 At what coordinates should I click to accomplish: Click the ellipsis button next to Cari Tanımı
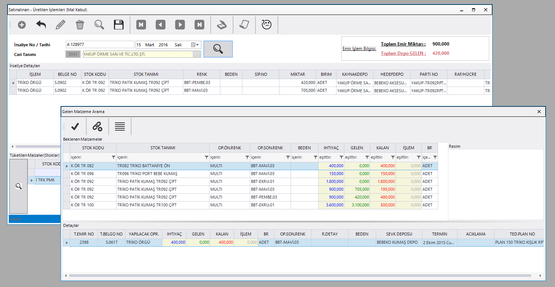pyautogui.click(x=197, y=54)
